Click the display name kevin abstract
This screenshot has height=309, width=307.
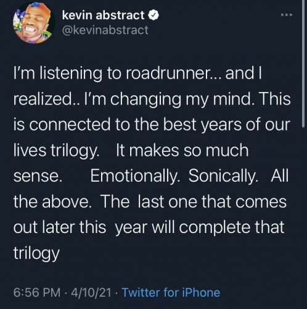tap(103, 15)
